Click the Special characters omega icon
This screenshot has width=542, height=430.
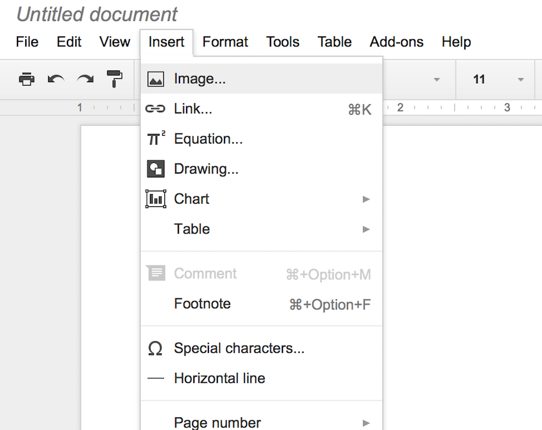point(155,348)
